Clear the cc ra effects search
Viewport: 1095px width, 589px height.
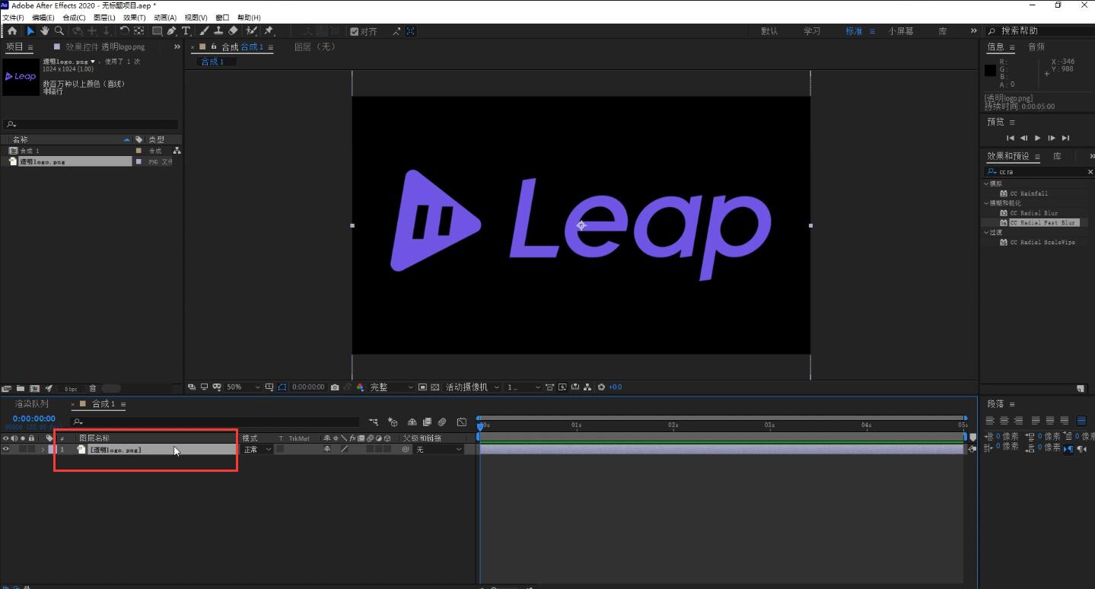pos(1090,172)
